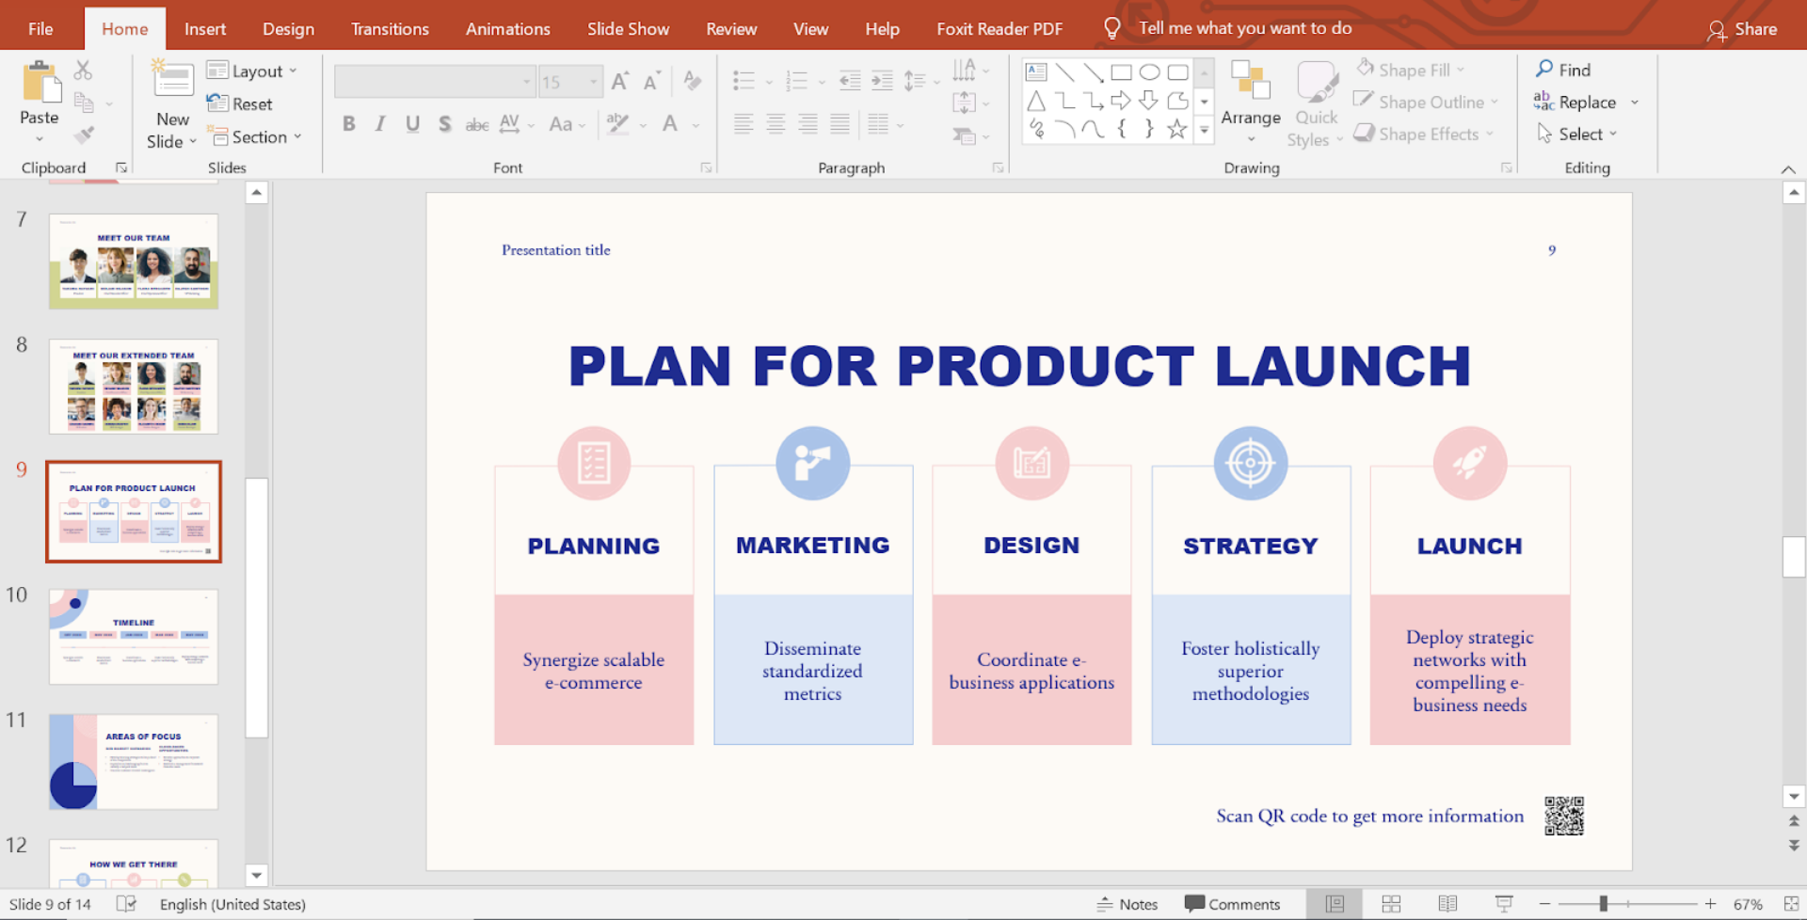This screenshot has height=920, width=1807.
Task: Select slide 10 Timeline thumbnail
Action: (134, 637)
